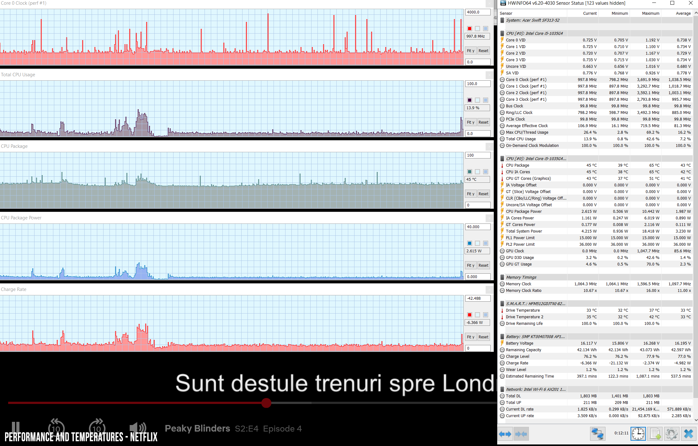Click Charge Rate max field -42.488
The width and height of the screenshot is (698, 446).
point(477,298)
